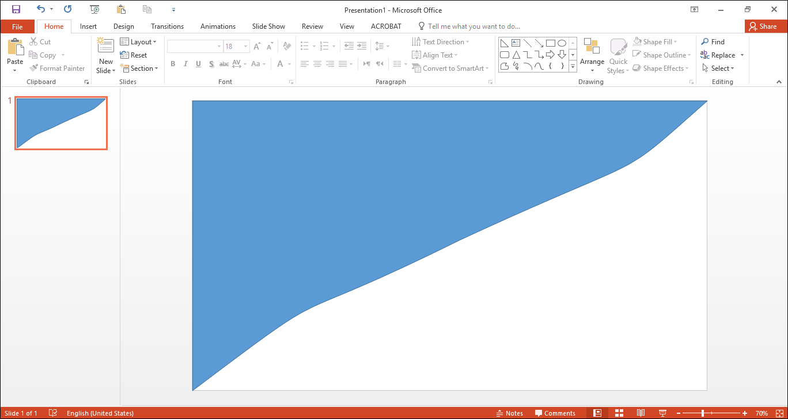The width and height of the screenshot is (788, 419).
Task: Toggle text Shadow formatting
Action: [x=211, y=64]
